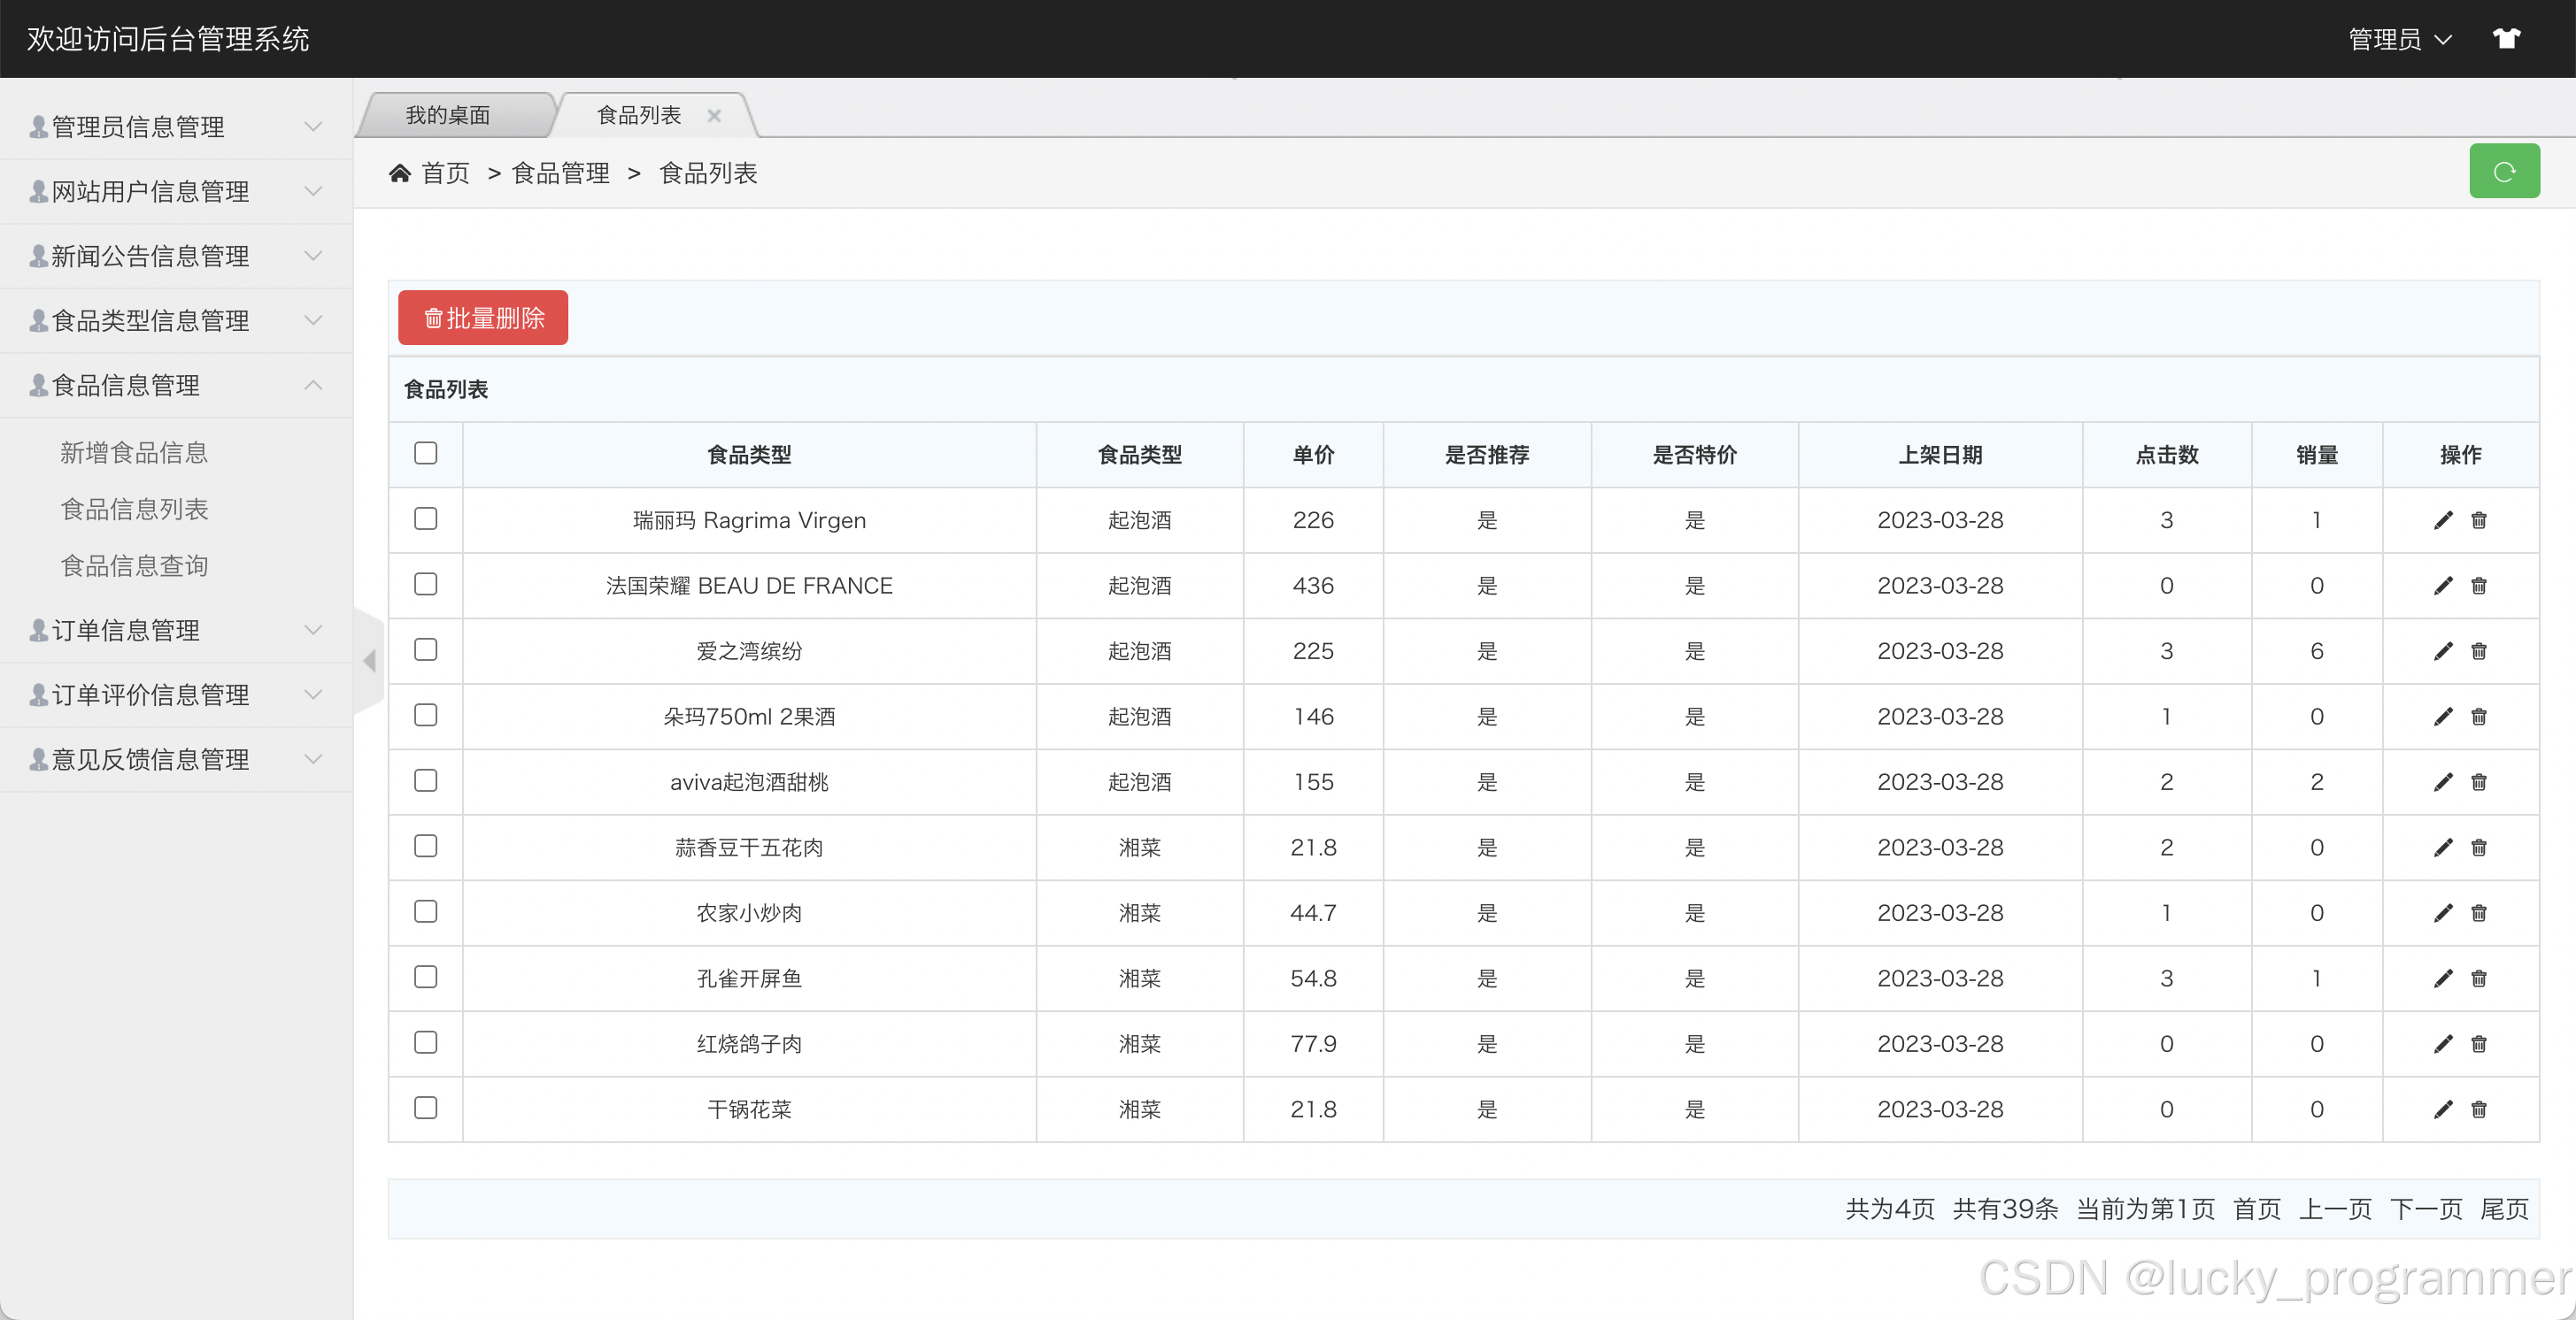Delete the 朵玛750ml 2果酒 row
This screenshot has height=1320, width=2576.
point(2478,717)
